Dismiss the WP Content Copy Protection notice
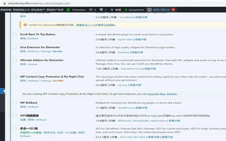 pos(172,94)
